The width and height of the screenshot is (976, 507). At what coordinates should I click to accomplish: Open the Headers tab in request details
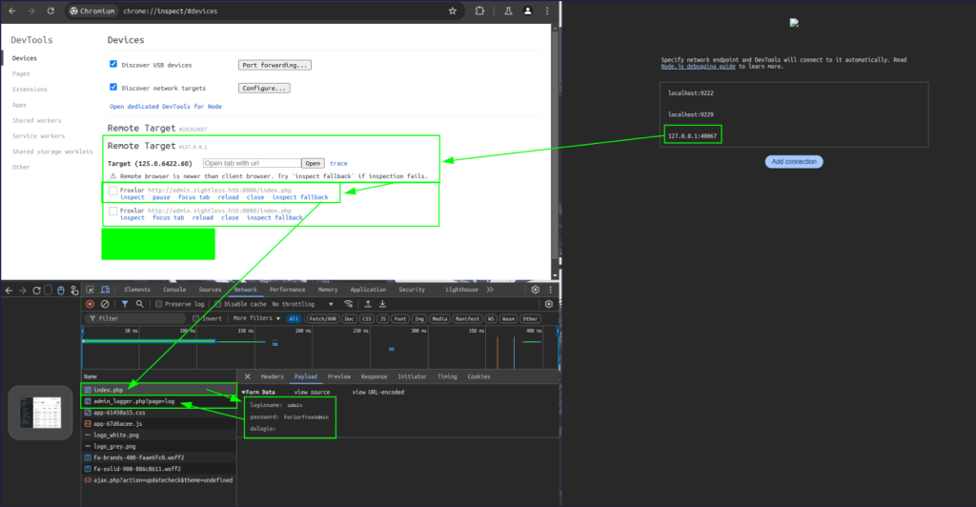(x=272, y=376)
